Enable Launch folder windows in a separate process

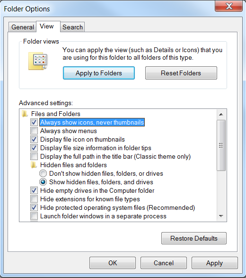34,216
